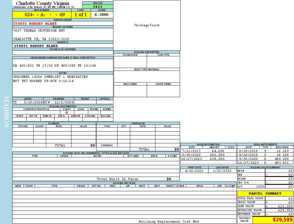Click the notes text about preowned 14x66 SWMH
This screenshot has height=224, width=294.
[50, 77]
